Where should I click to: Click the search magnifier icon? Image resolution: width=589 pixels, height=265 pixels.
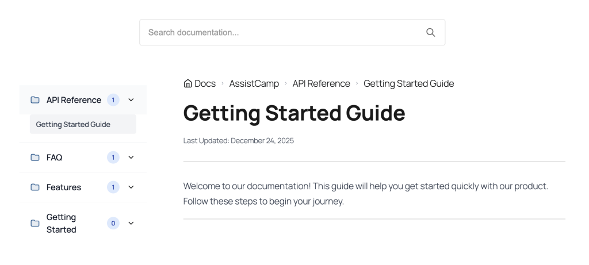click(430, 33)
